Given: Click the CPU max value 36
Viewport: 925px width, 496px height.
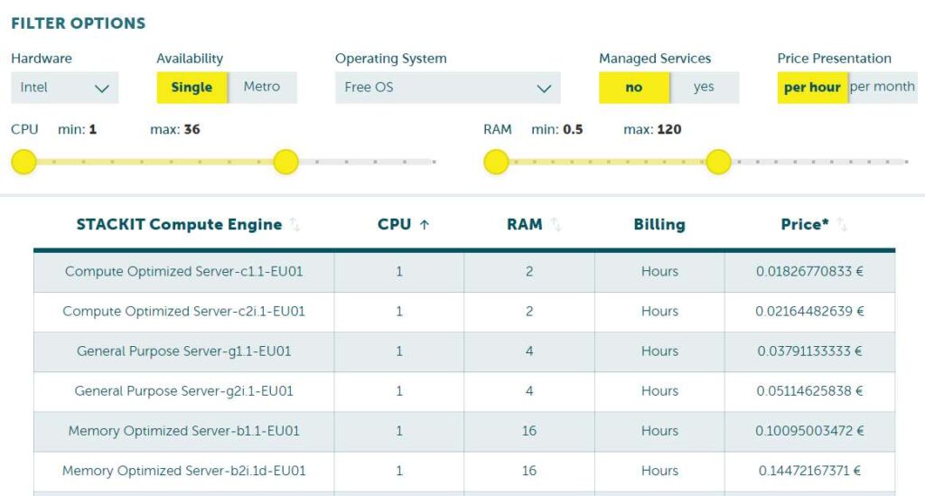Looking at the screenshot, I should pyautogui.click(x=192, y=130).
